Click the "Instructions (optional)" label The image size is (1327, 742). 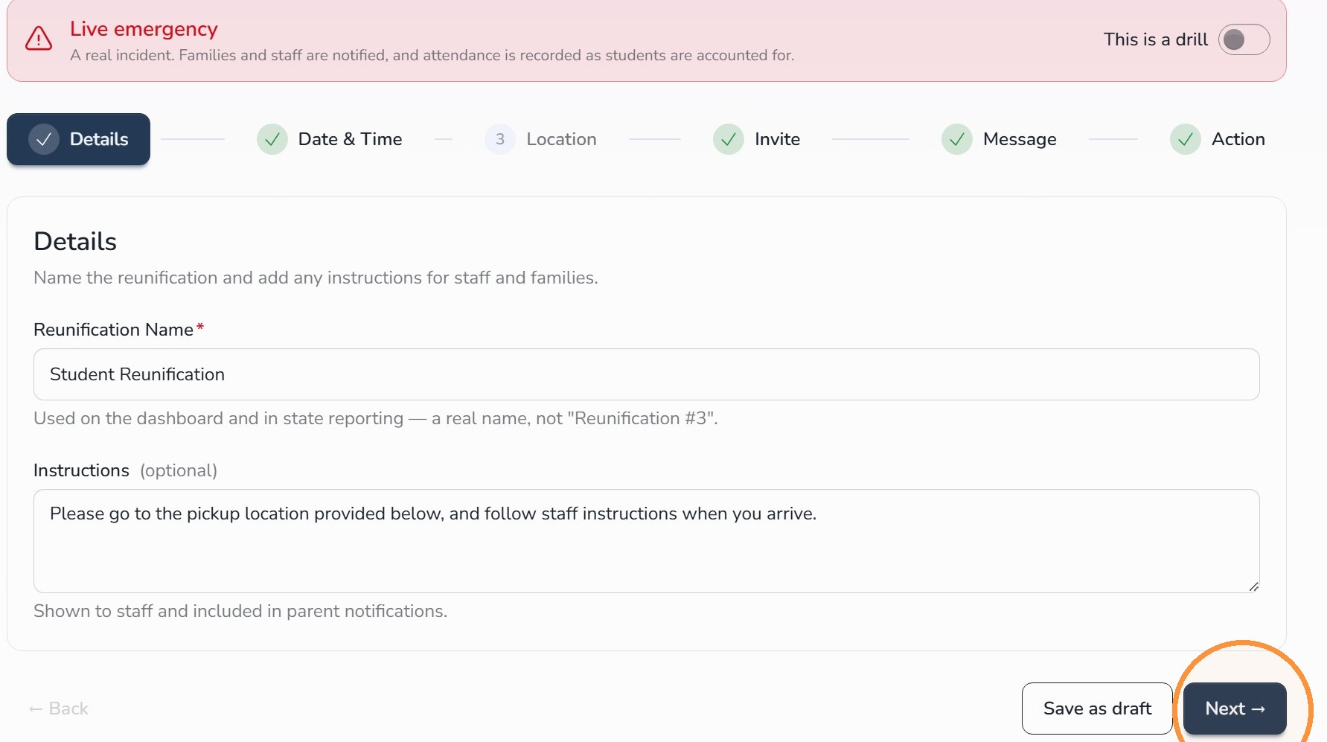pos(126,470)
